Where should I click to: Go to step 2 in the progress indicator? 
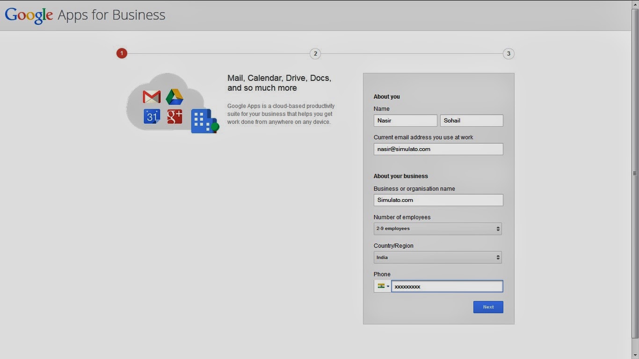coord(315,54)
